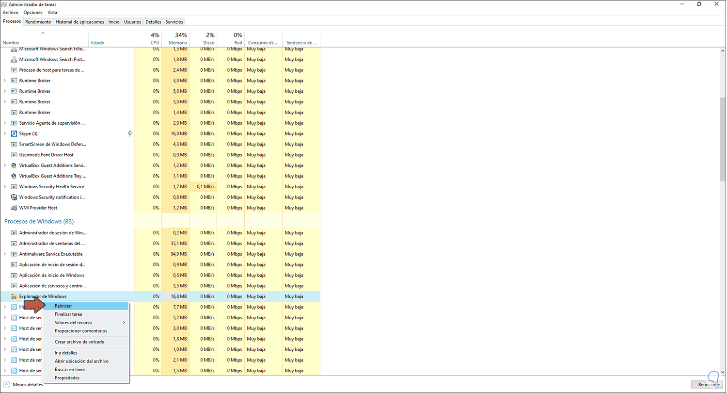Click the Aplicación de inicio de sesión icon
The height and width of the screenshot is (393, 727).
[x=14, y=265]
